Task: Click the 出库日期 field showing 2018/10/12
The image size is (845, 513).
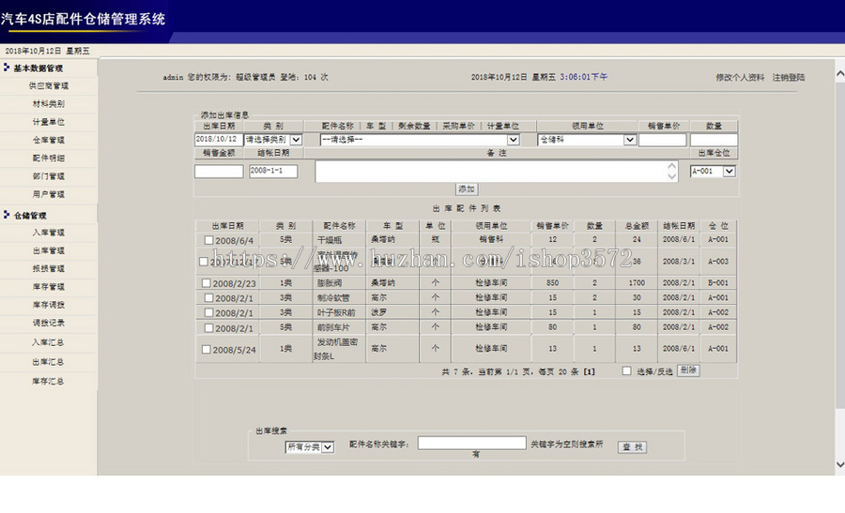Action: pos(218,140)
